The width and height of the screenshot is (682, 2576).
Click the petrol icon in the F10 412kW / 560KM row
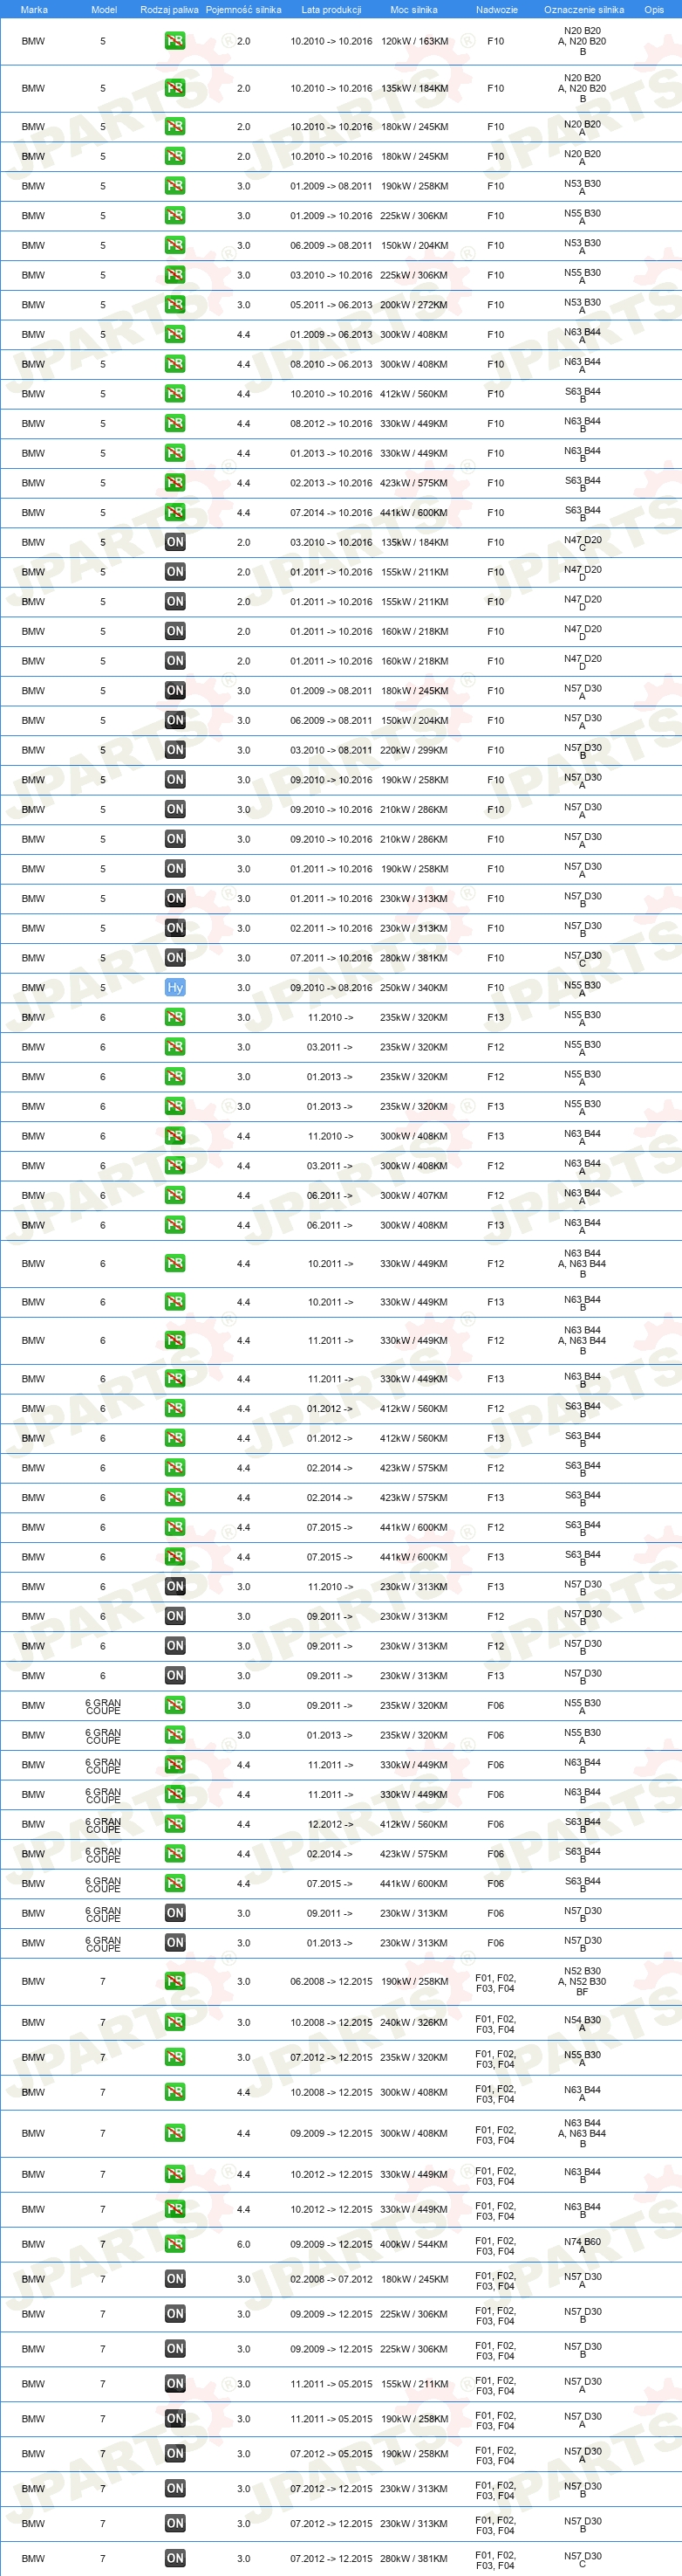[x=174, y=394]
